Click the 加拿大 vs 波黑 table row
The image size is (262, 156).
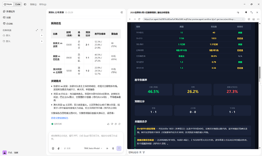pyautogui.click(x=86, y=44)
